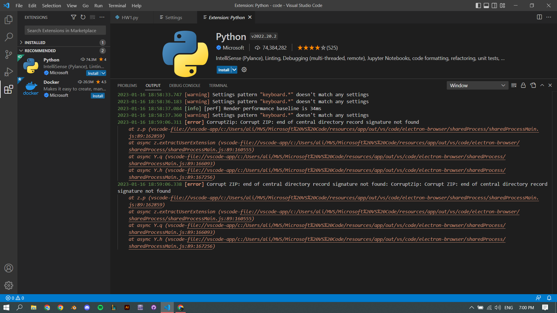Switch to the HW1.py tab
557x313 pixels.
pos(129,17)
